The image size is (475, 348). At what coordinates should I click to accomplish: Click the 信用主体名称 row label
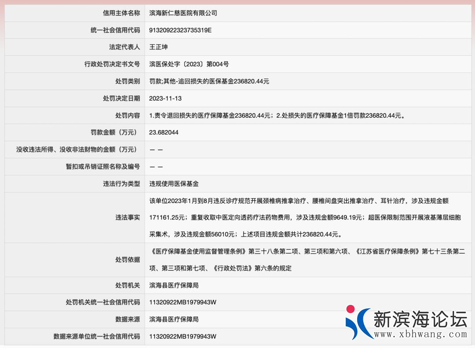point(121,13)
